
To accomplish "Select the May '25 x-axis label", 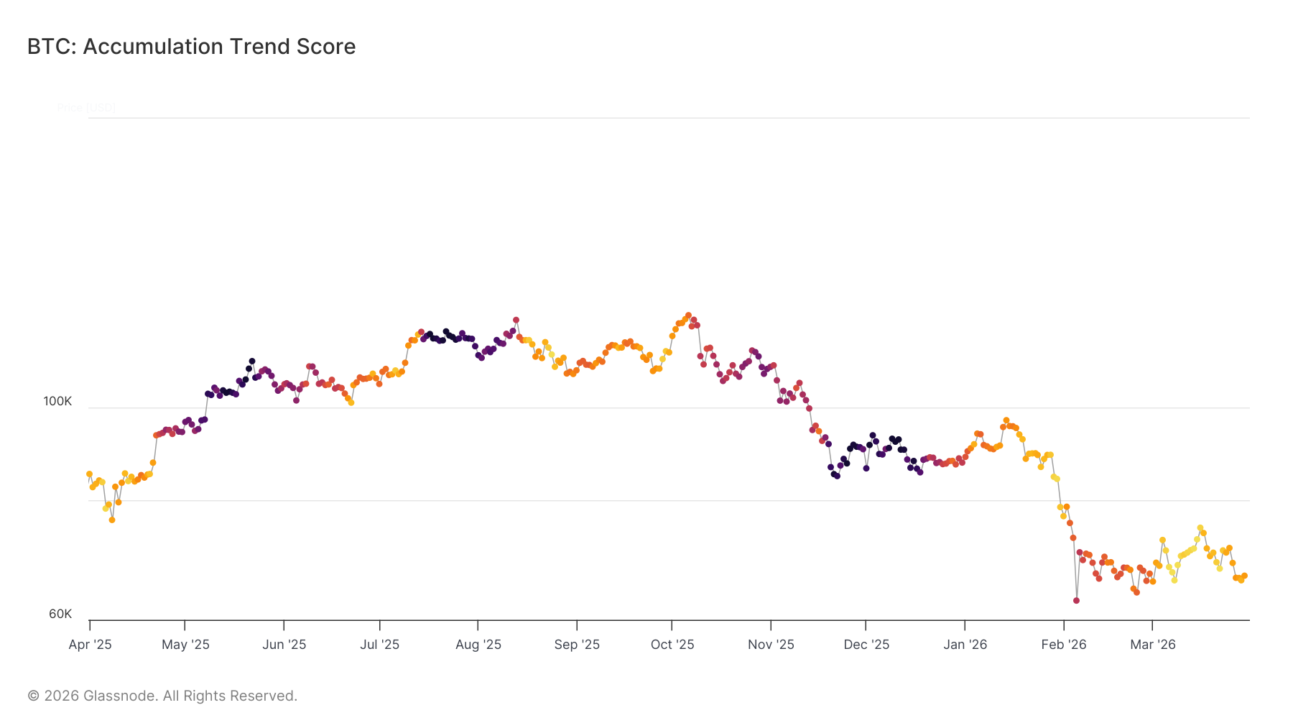I will point(185,645).
